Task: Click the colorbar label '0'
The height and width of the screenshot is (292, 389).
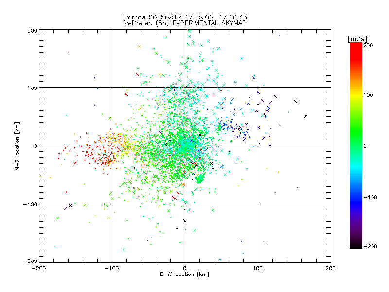Action: click(365, 146)
